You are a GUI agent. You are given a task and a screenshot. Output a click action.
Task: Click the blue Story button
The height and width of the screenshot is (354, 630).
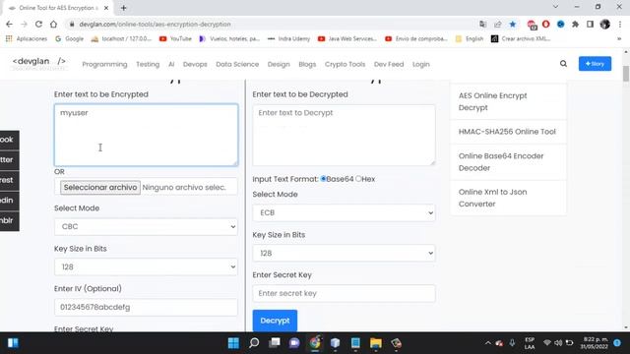(595, 64)
